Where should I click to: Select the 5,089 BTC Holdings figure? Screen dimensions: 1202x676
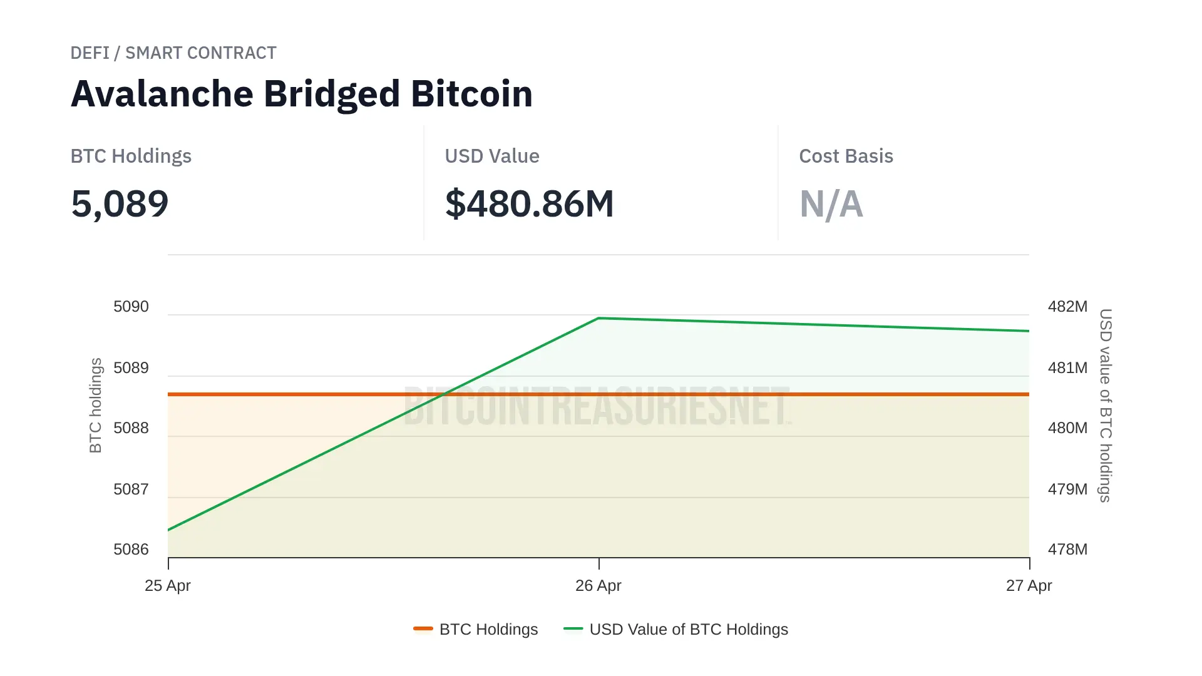(120, 204)
